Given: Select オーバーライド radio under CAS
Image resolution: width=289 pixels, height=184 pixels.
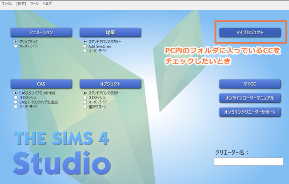Looking at the screenshot, I should pos(16,107).
